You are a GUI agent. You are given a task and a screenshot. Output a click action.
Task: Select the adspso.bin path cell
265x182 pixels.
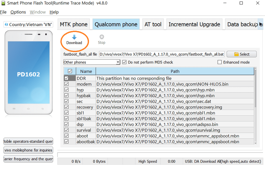(x=175, y=124)
